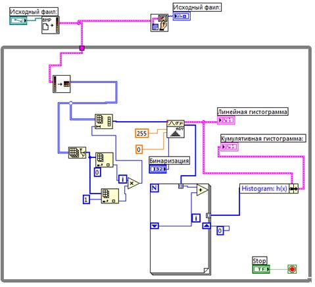Screen dimensions: 315x287
Task: Click the right Исходный файл label above picture
Action: coord(197,7)
